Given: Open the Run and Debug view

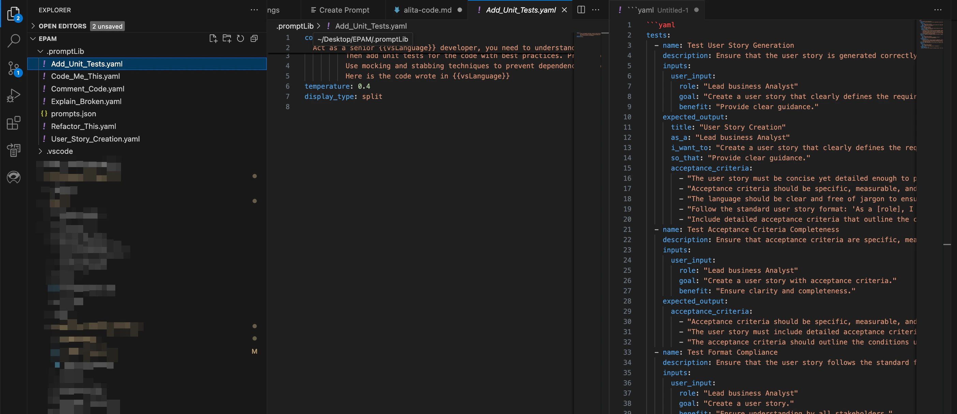Looking at the screenshot, I should point(14,95).
